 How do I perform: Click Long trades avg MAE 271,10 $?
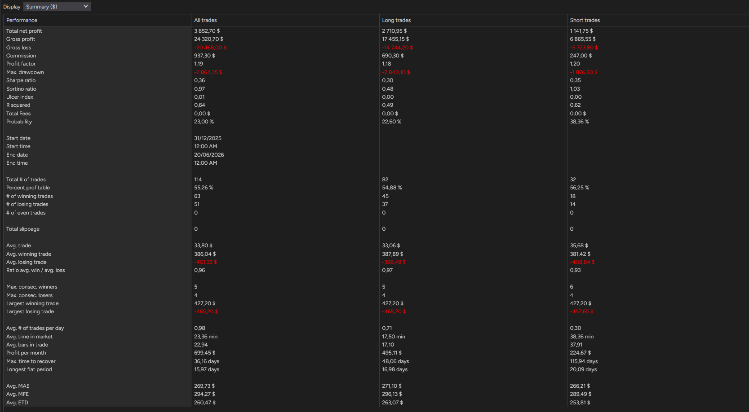tap(392, 386)
